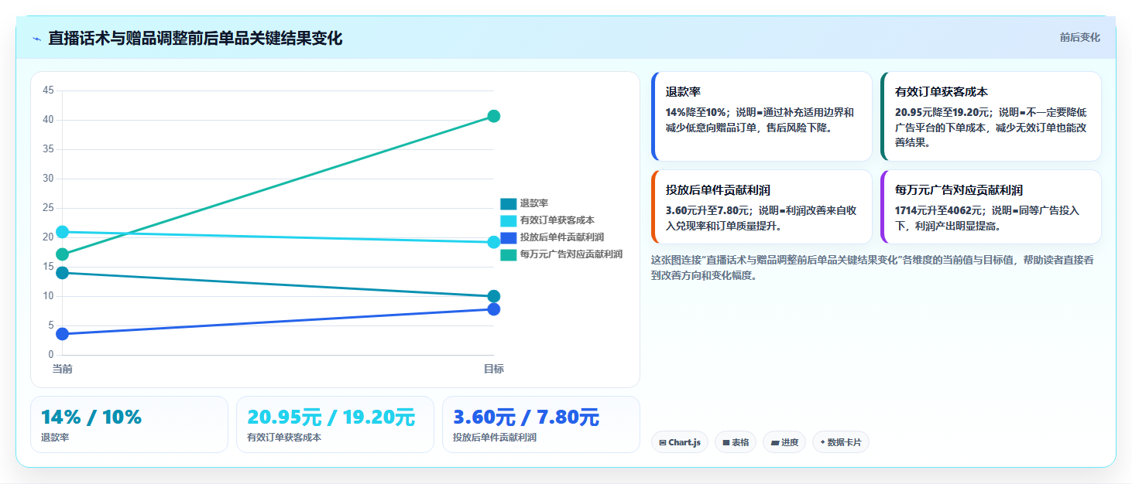Image resolution: width=1132 pixels, height=484 pixels.
Task: Select the 投放后单件贡献利润 line's 目标 data point
Action: [x=494, y=309]
